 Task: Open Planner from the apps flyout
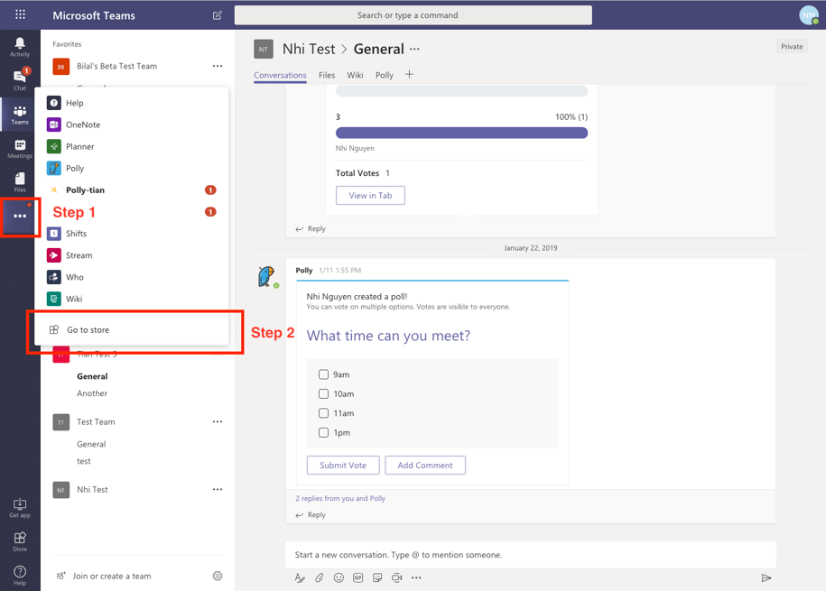pyautogui.click(x=131, y=146)
